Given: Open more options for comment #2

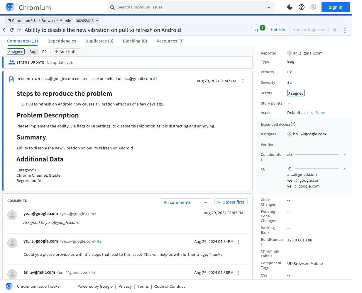Looking at the screenshot, I should (238, 242).
